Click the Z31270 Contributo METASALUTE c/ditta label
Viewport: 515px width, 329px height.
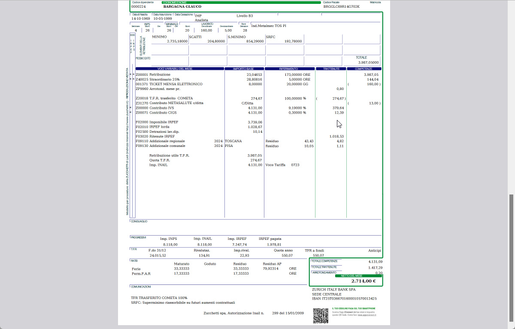click(x=170, y=103)
